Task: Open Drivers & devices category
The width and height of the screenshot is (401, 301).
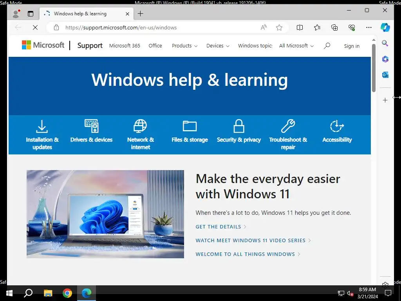Action: coord(91,131)
